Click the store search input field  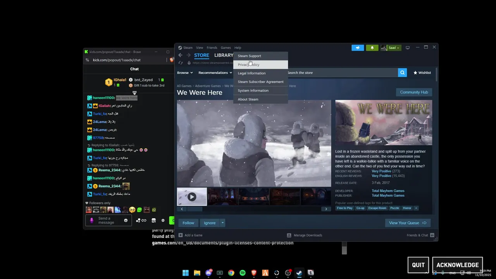pos(341,72)
